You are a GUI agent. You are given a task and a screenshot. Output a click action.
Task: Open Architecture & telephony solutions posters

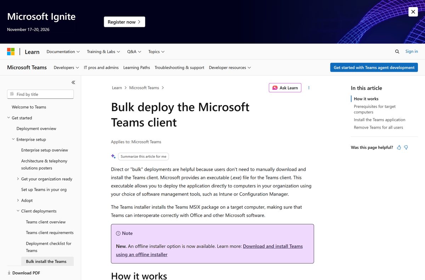pyautogui.click(x=44, y=164)
